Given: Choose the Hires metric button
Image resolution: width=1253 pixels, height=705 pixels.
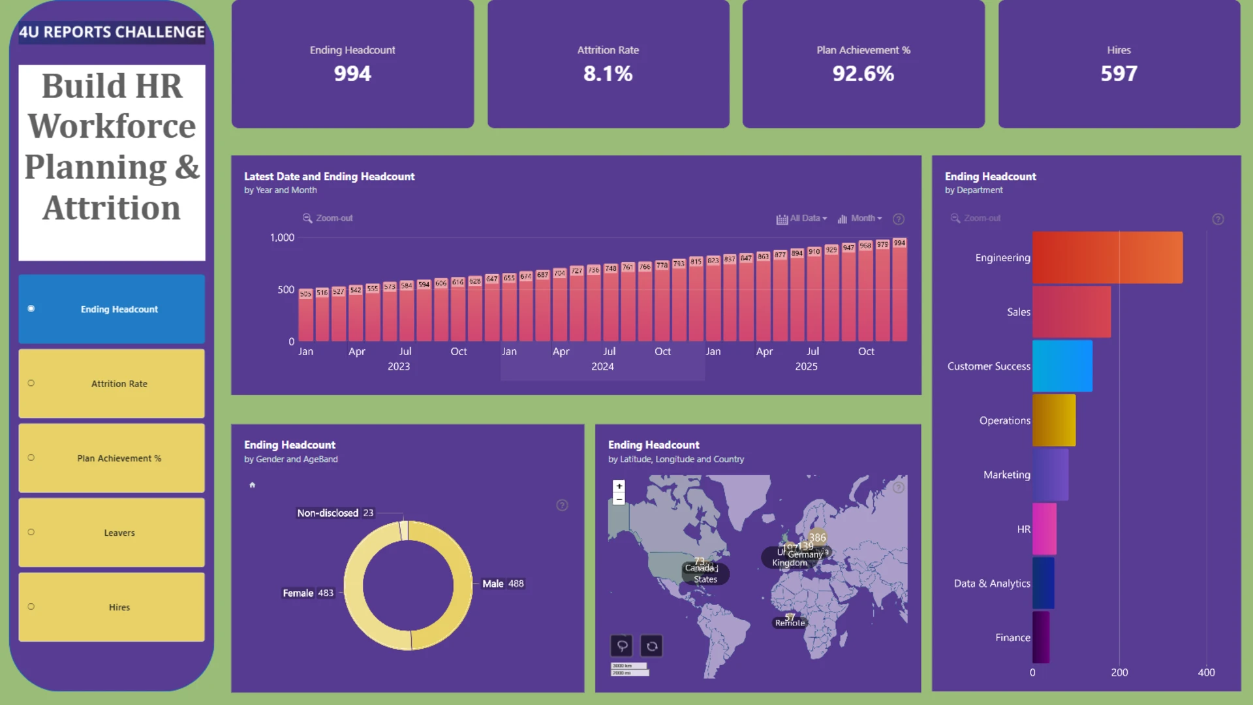Looking at the screenshot, I should pos(112,607).
